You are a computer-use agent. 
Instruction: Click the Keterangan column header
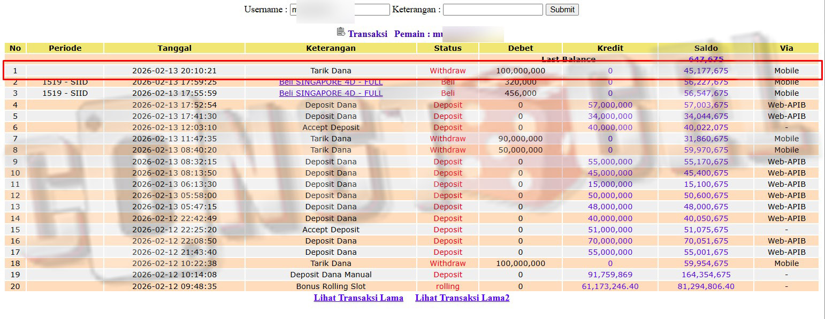coord(331,48)
